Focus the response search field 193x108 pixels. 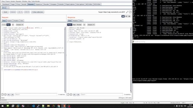102,94
